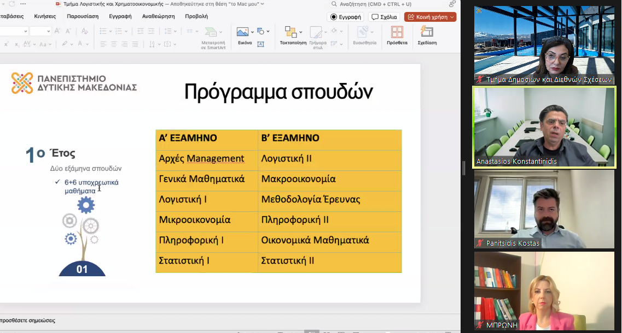Click the decrease indent icon
Image resolution: width=622 pixels, height=333 pixels.
point(141,31)
